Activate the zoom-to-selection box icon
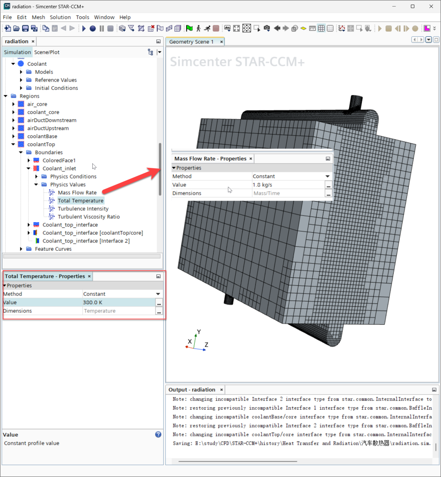This screenshot has width=441, height=477. pyautogui.click(x=257, y=28)
